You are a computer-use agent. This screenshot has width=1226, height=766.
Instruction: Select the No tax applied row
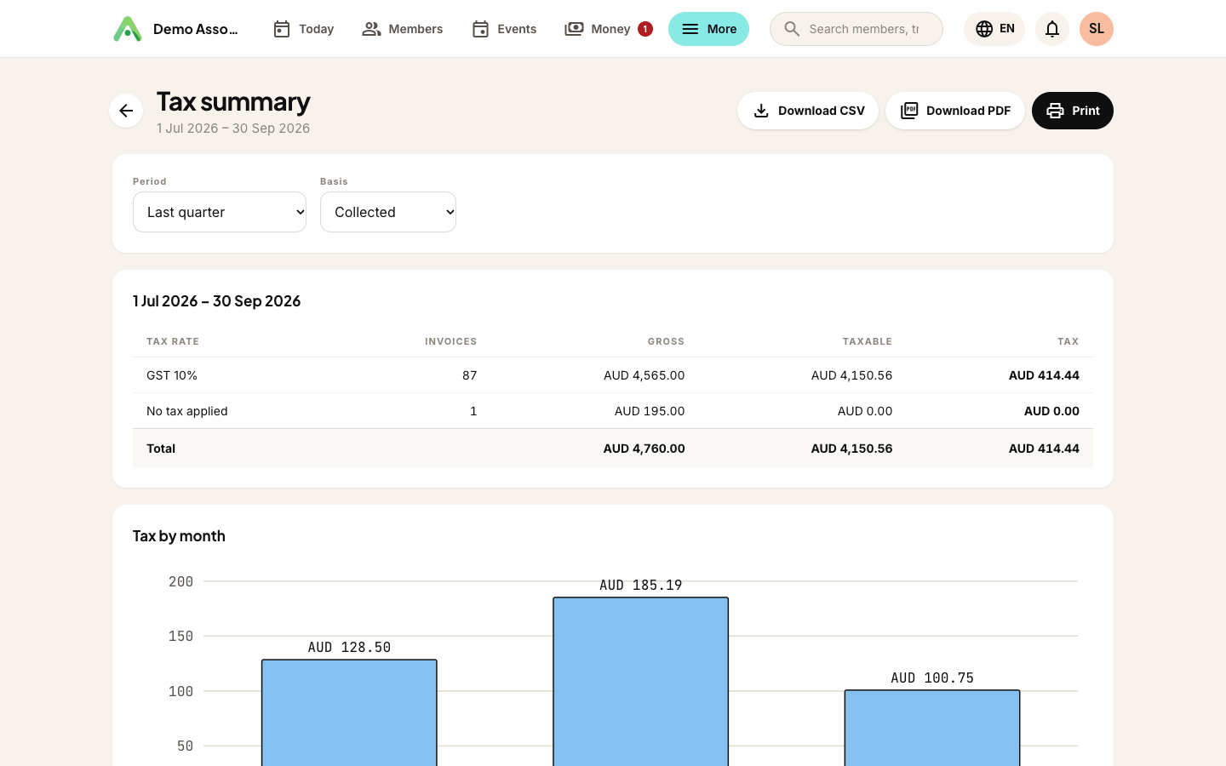pyautogui.click(x=613, y=411)
